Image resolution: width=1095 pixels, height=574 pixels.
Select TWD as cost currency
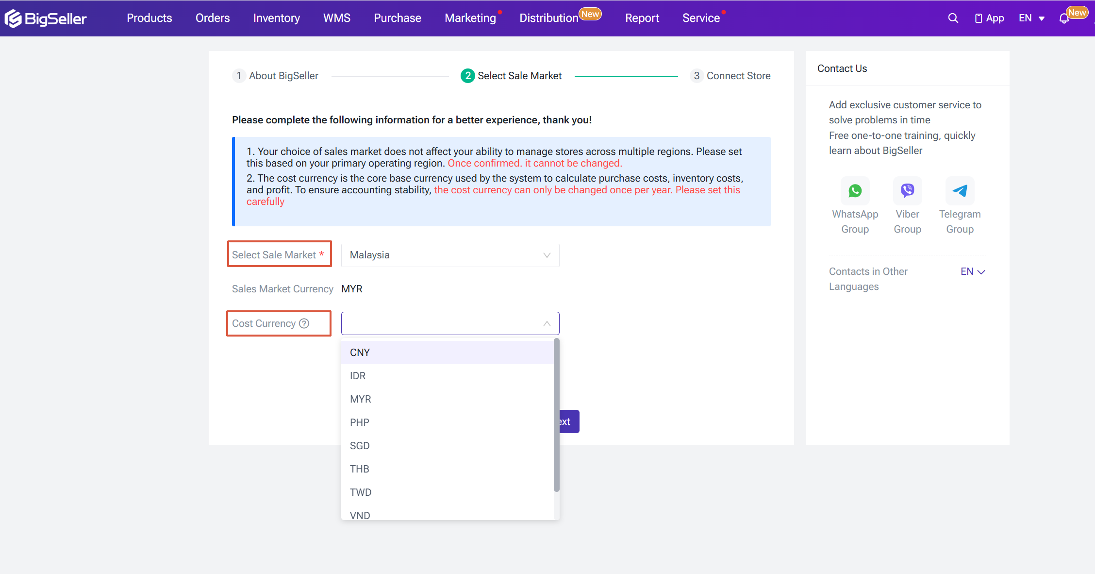(448, 492)
